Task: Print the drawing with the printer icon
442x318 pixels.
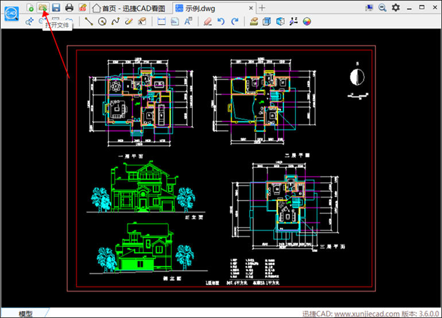Action: tap(69, 7)
